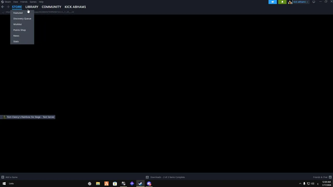Image resolution: width=333 pixels, height=187 pixels.
Task: Open File Explorer from the taskbar
Action: pyautogui.click(x=98, y=184)
